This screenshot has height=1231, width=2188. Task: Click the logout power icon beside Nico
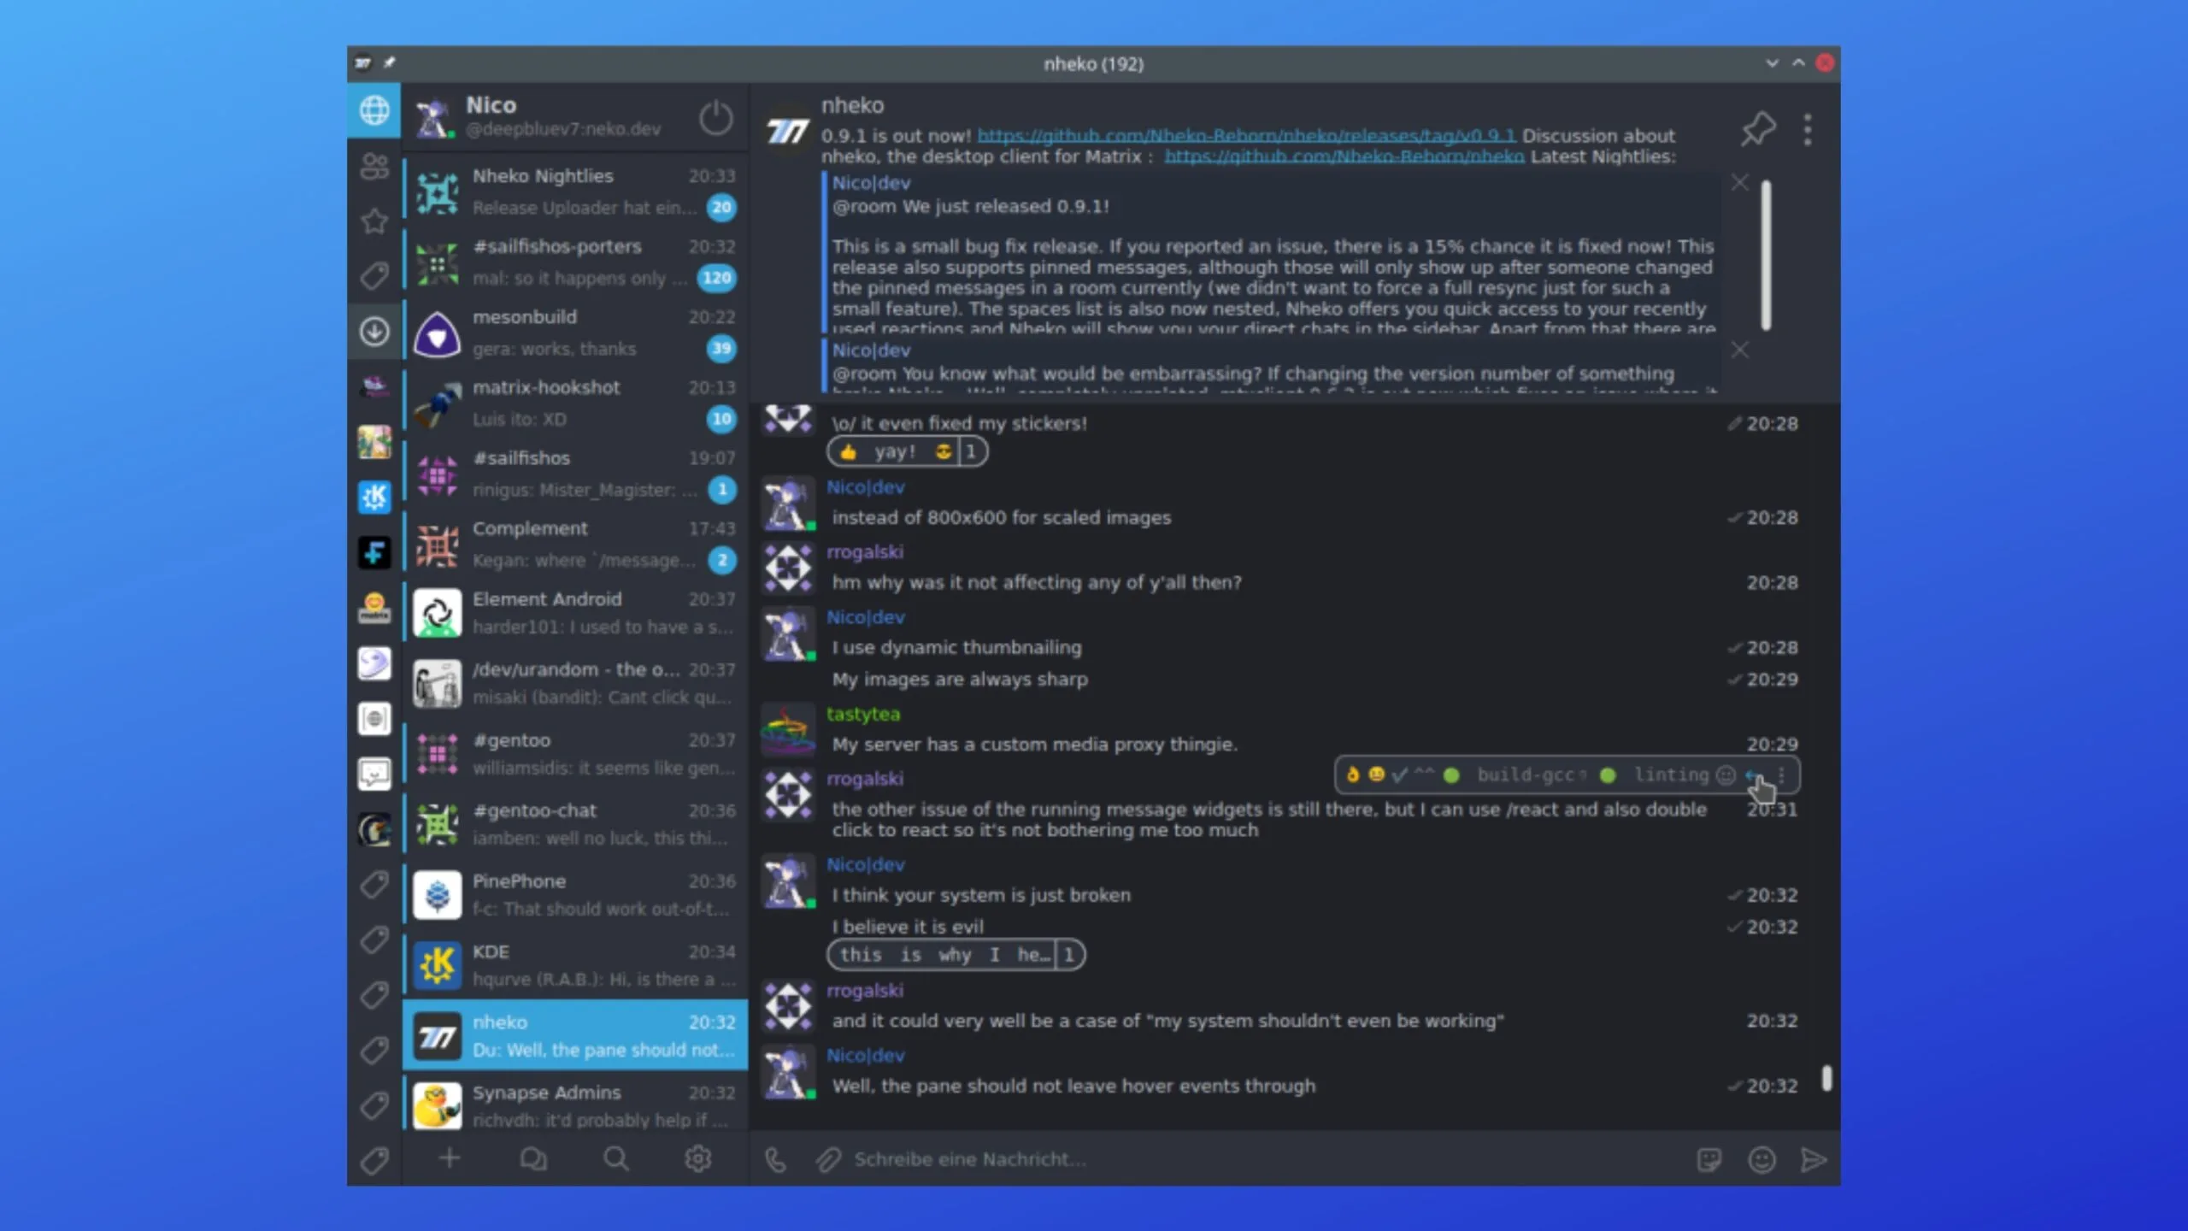pos(715,117)
